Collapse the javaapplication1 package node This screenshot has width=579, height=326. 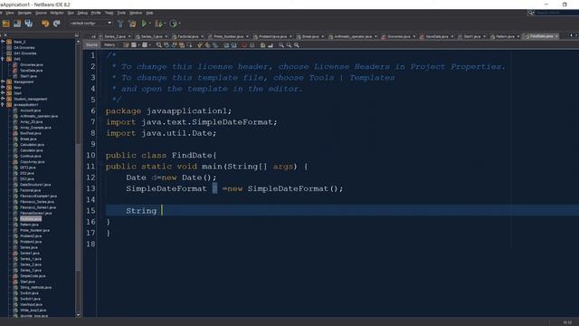pos(3,105)
